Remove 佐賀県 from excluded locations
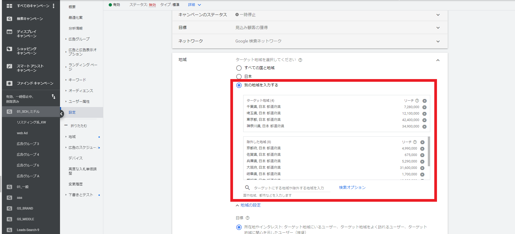515x234 pixels. click(x=422, y=155)
